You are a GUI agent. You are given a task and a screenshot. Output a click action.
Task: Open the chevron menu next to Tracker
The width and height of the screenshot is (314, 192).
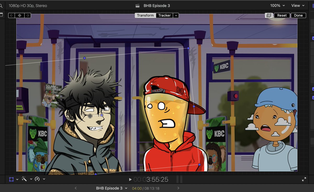[x=176, y=15]
